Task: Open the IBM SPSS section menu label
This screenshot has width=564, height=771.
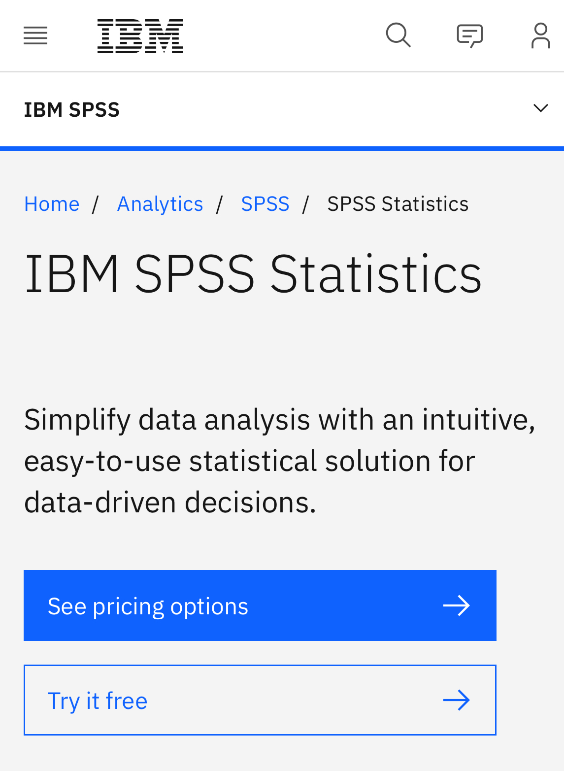Action: coord(72,109)
